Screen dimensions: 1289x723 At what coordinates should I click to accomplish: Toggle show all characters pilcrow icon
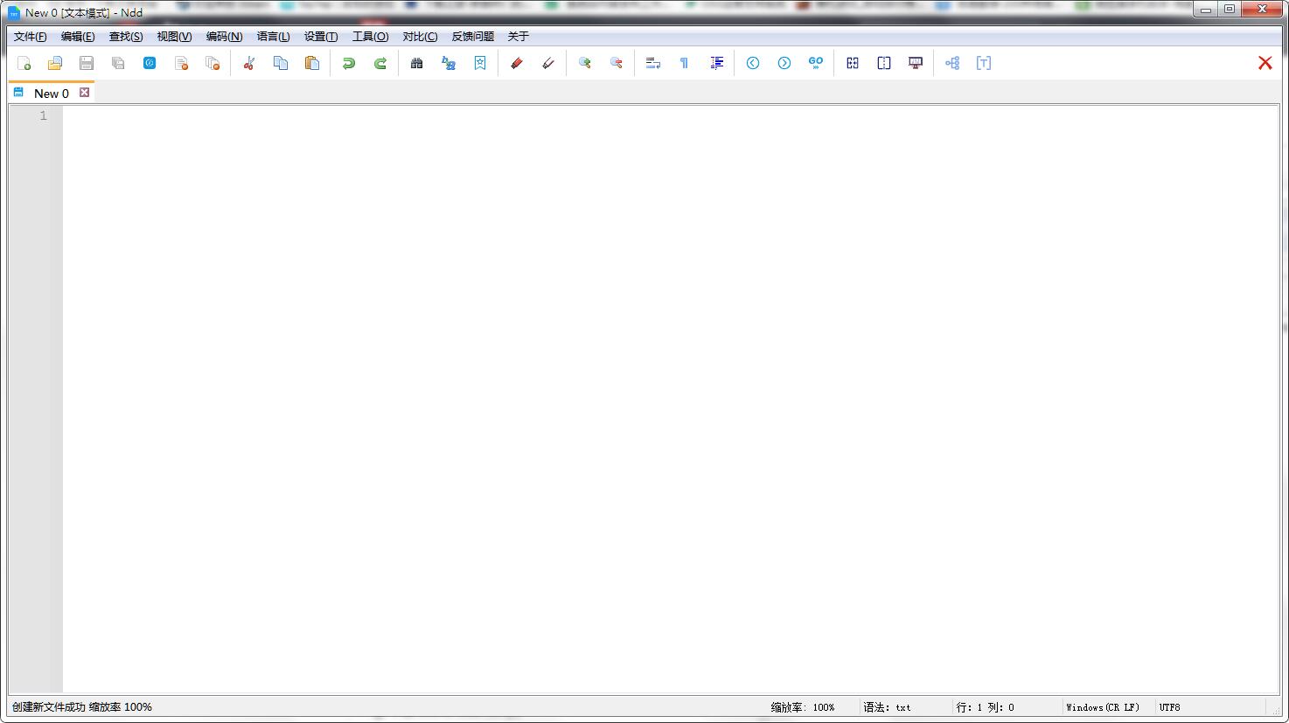pos(684,63)
